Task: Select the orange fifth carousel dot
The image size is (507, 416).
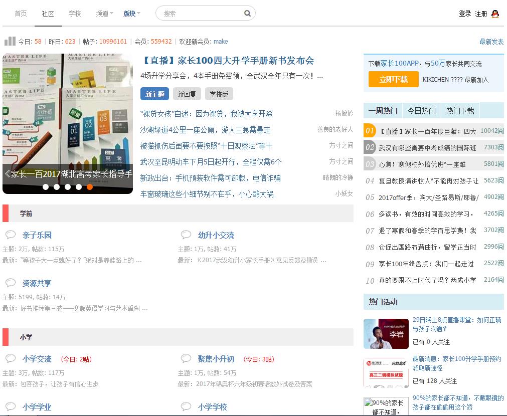Action: [90, 187]
